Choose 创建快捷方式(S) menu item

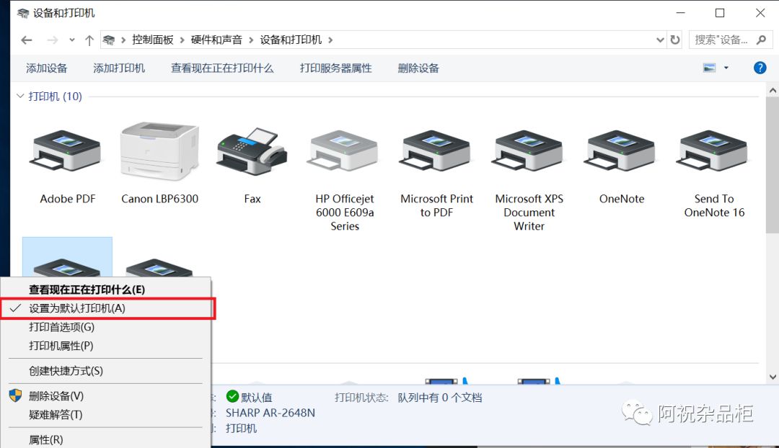[106, 371]
